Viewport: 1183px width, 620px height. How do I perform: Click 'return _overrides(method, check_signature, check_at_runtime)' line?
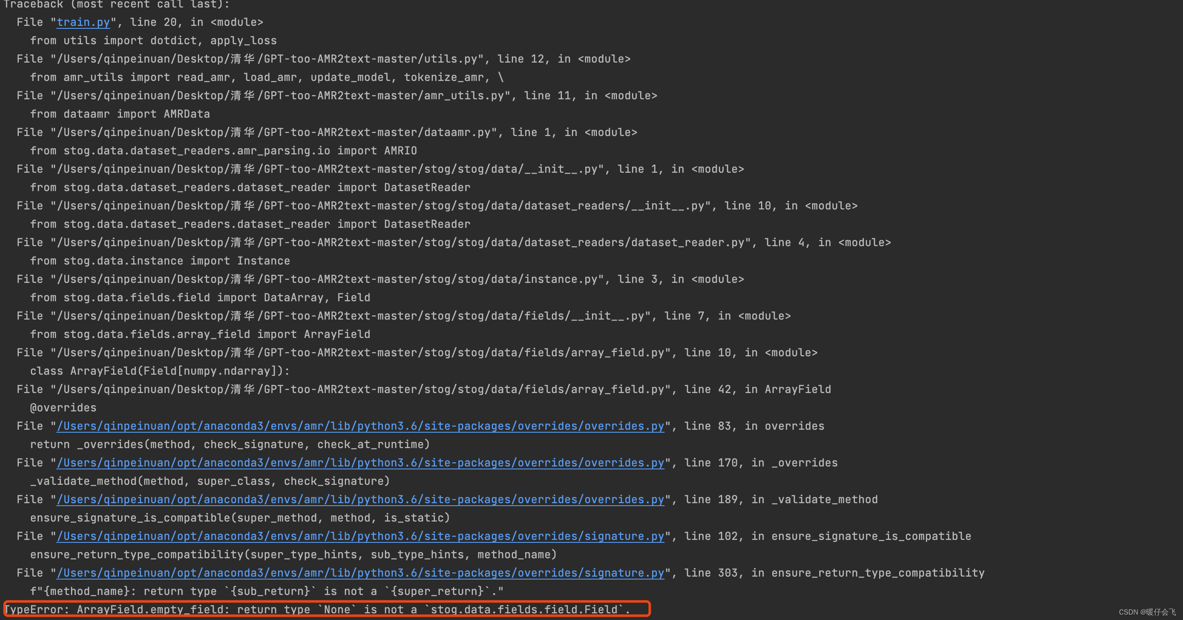(x=230, y=444)
